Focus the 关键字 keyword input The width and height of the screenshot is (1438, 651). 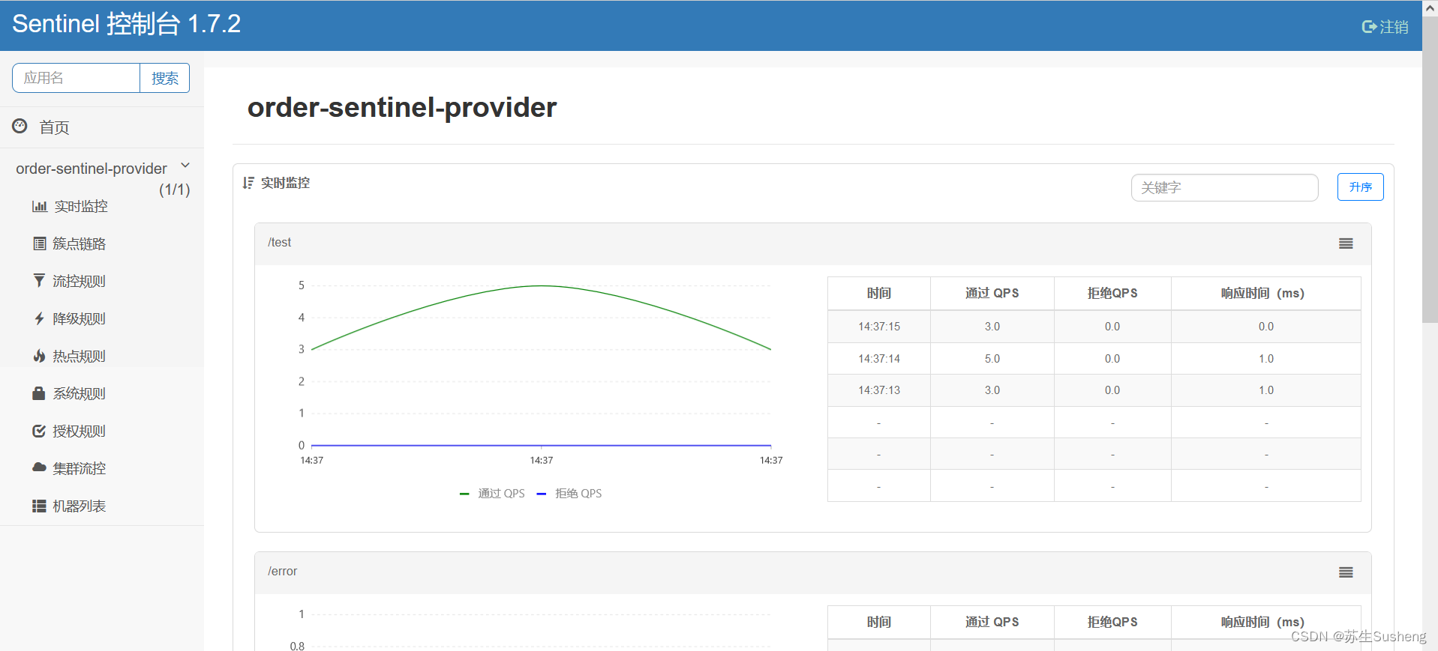click(x=1224, y=187)
